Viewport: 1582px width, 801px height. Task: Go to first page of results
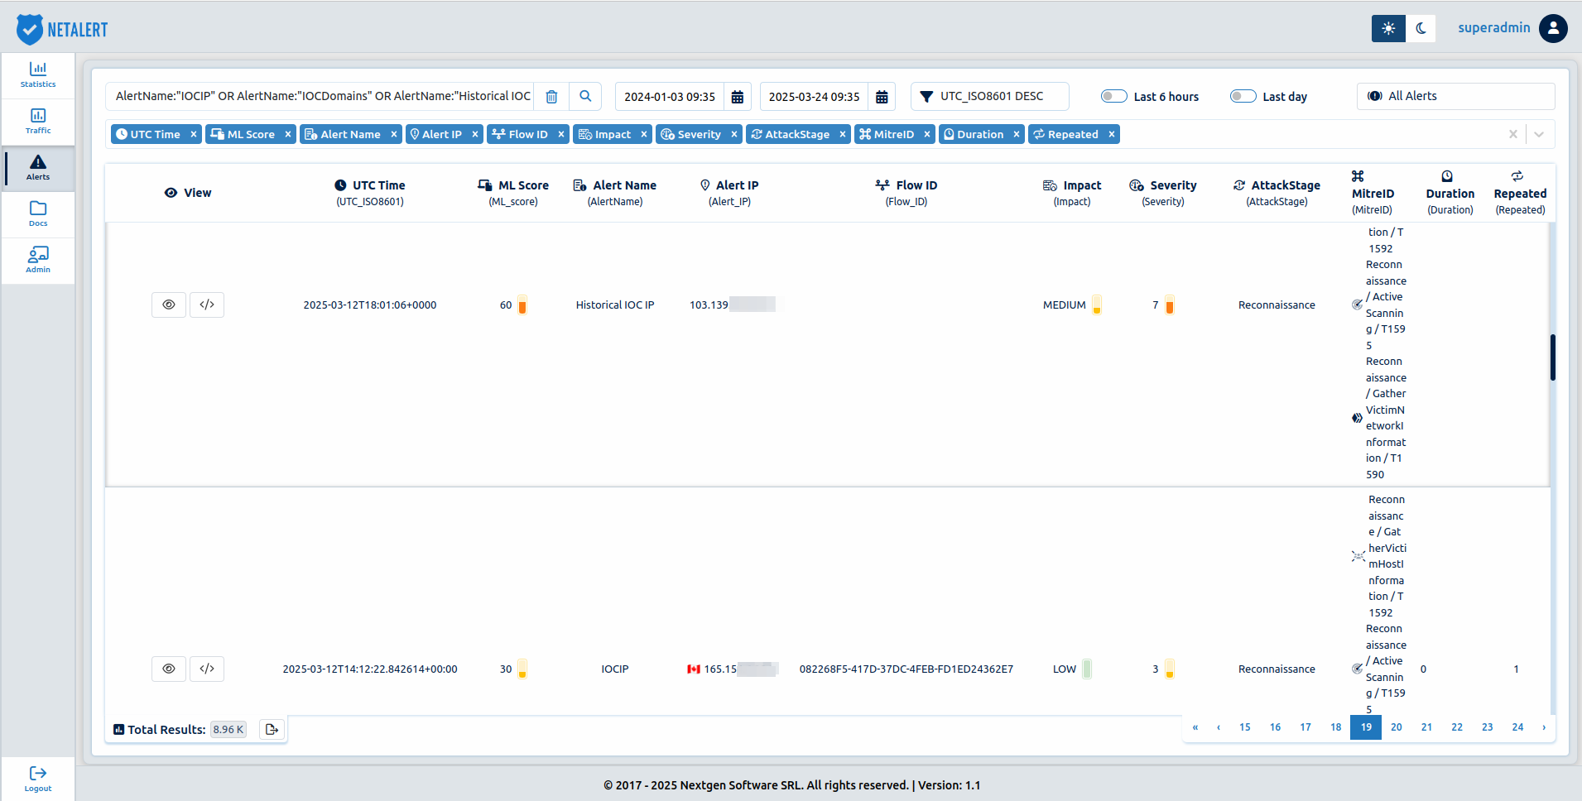[1195, 727]
